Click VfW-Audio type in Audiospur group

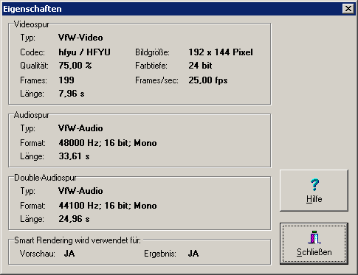80,128
